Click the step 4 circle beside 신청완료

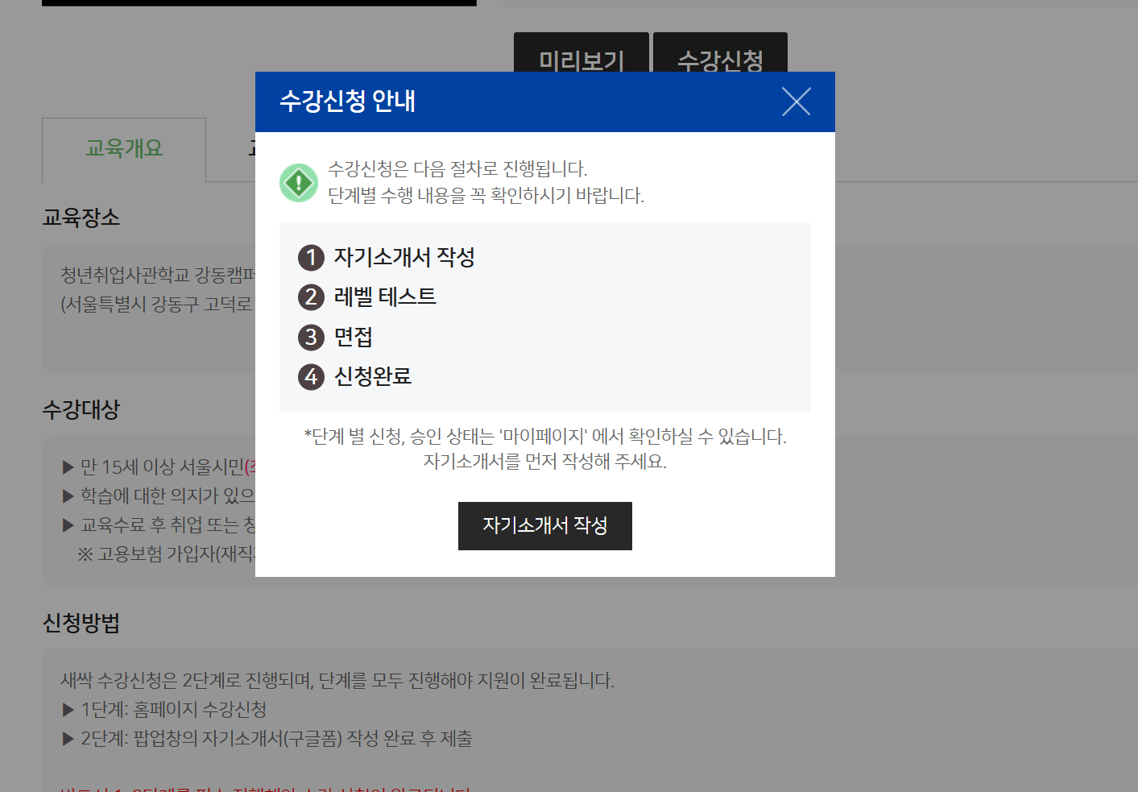311,376
